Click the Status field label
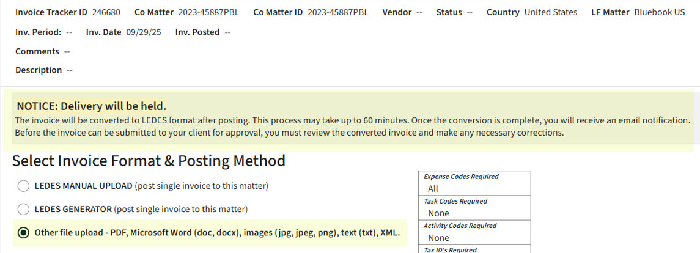Image resolution: width=700 pixels, height=253 pixels. [x=449, y=12]
